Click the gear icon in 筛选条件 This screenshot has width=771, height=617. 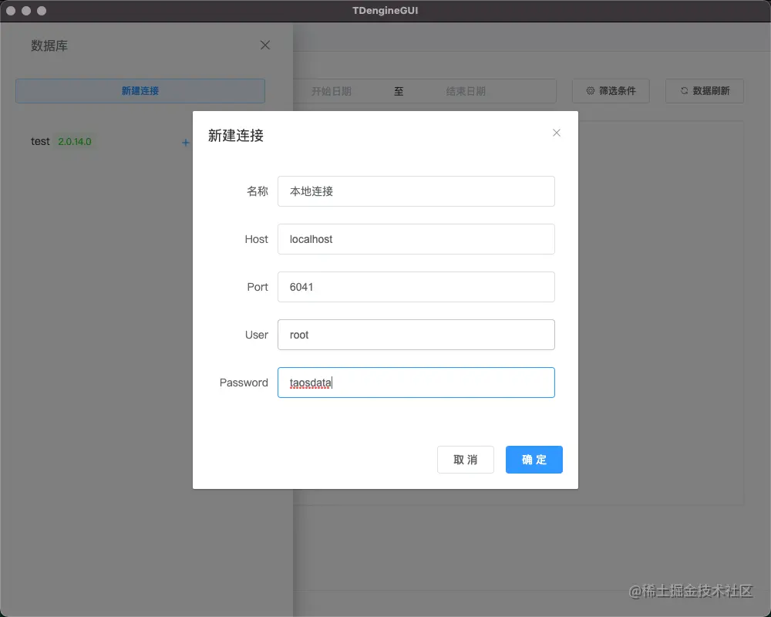(591, 90)
